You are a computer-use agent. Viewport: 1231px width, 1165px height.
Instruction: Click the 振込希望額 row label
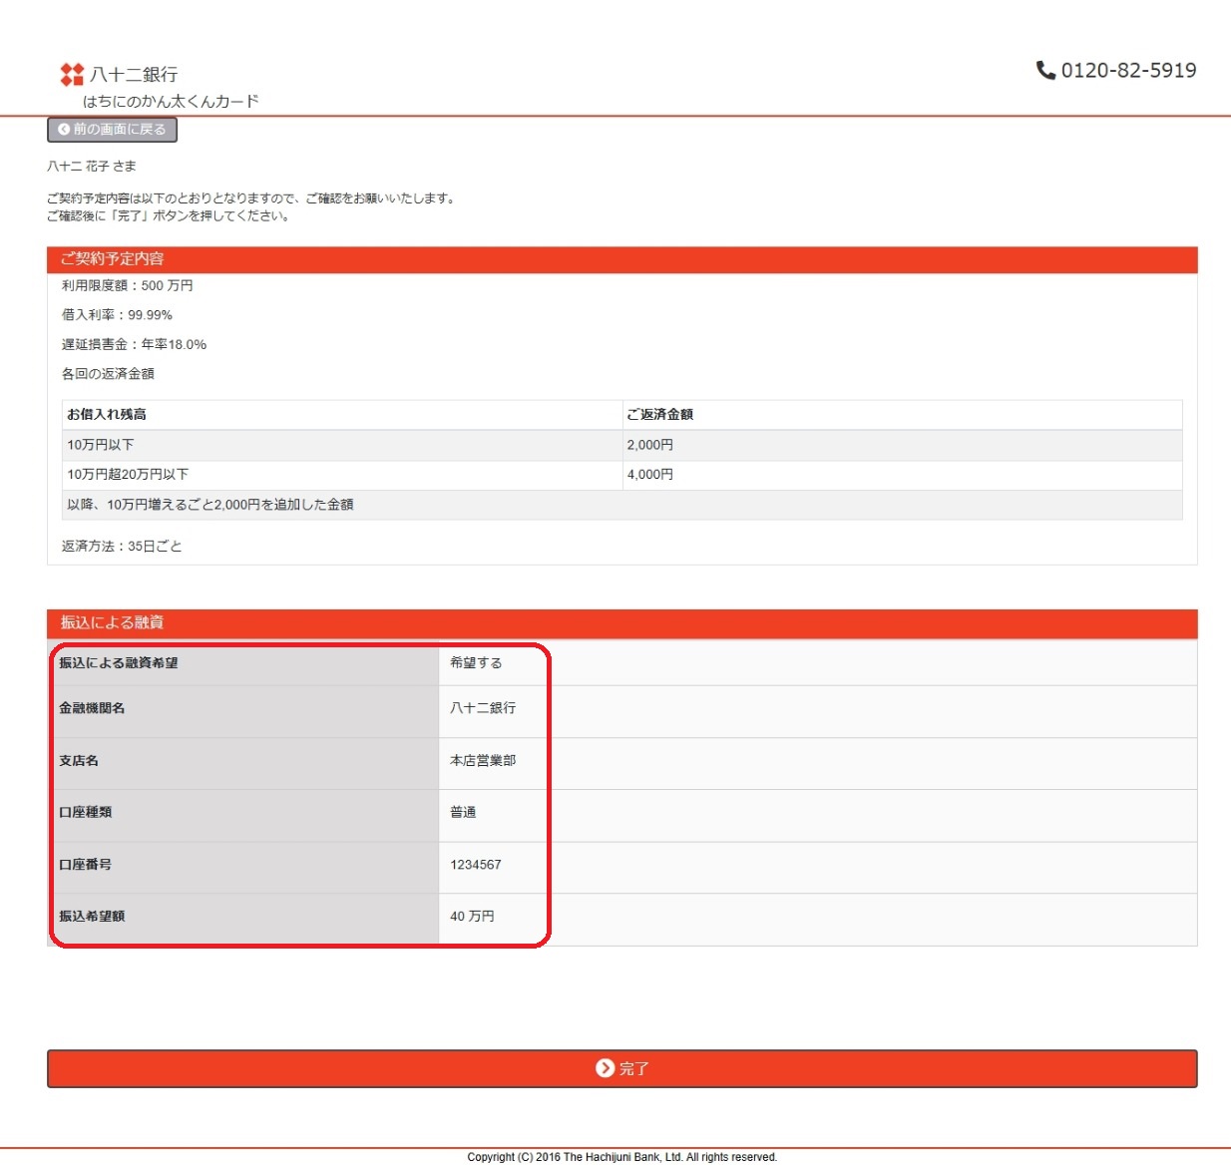click(92, 917)
